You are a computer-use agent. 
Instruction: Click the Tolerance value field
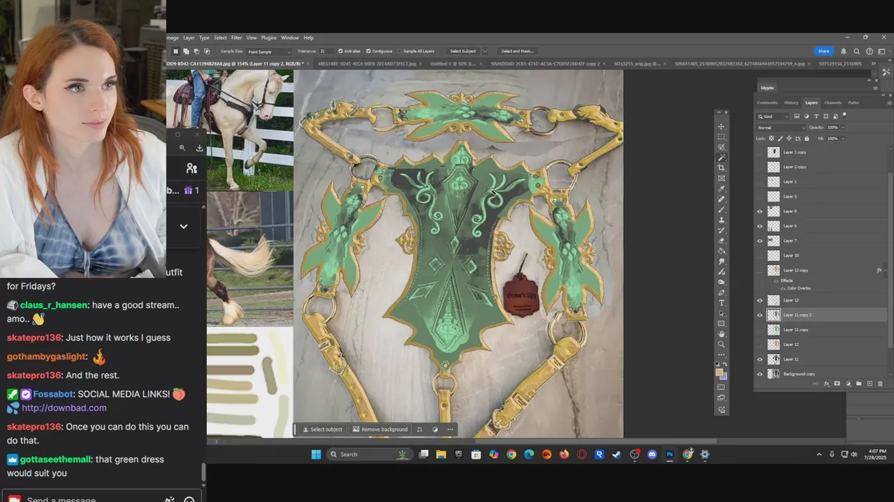[x=327, y=52]
